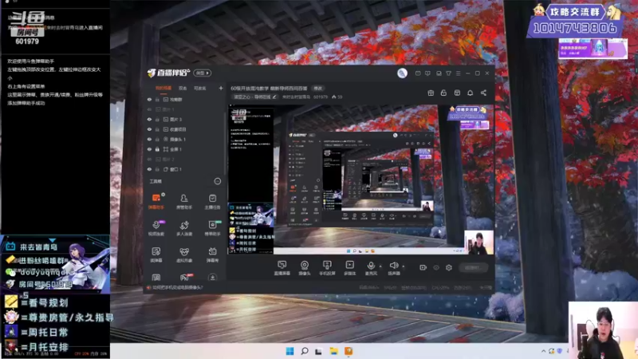Hide the 攻略群 layer
The height and width of the screenshot is (359, 638).
point(149,99)
